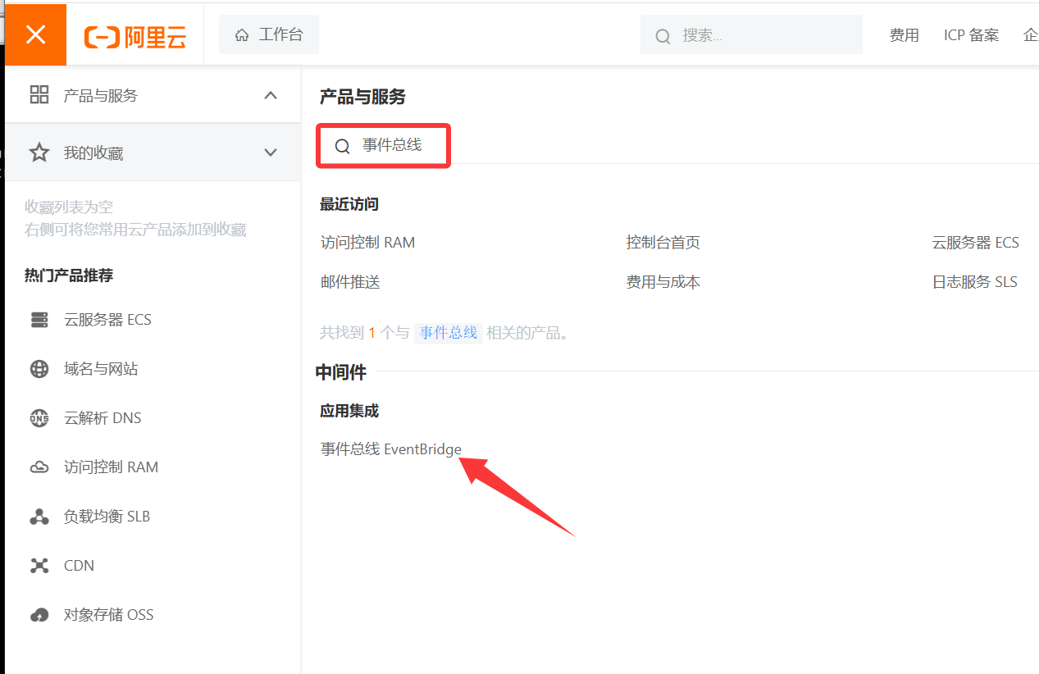The height and width of the screenshot is (674, 1039).
Task: Click the CDN icon in sidebar
Action: [x=39, y=566]
